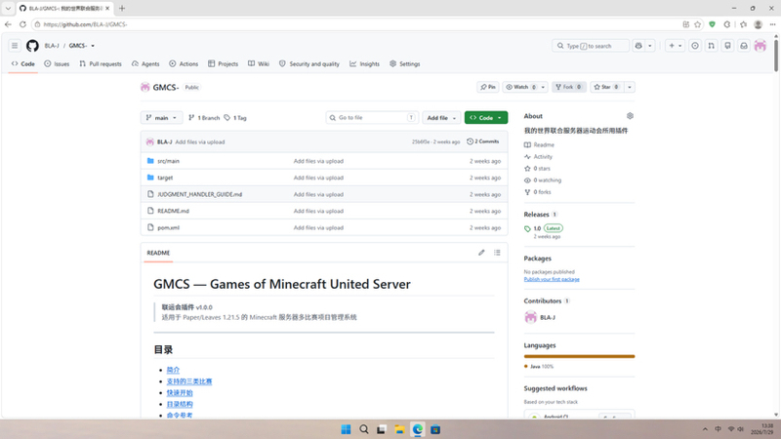Image resolution: width=781 pixels, height=439 pixels.
Task: Click the browser refresh icon
Action: 22,24
